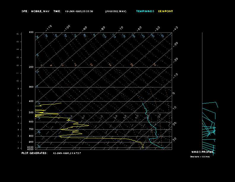
Task: Click the (J180302.WAV) filename text
Action: pos(116,11)
